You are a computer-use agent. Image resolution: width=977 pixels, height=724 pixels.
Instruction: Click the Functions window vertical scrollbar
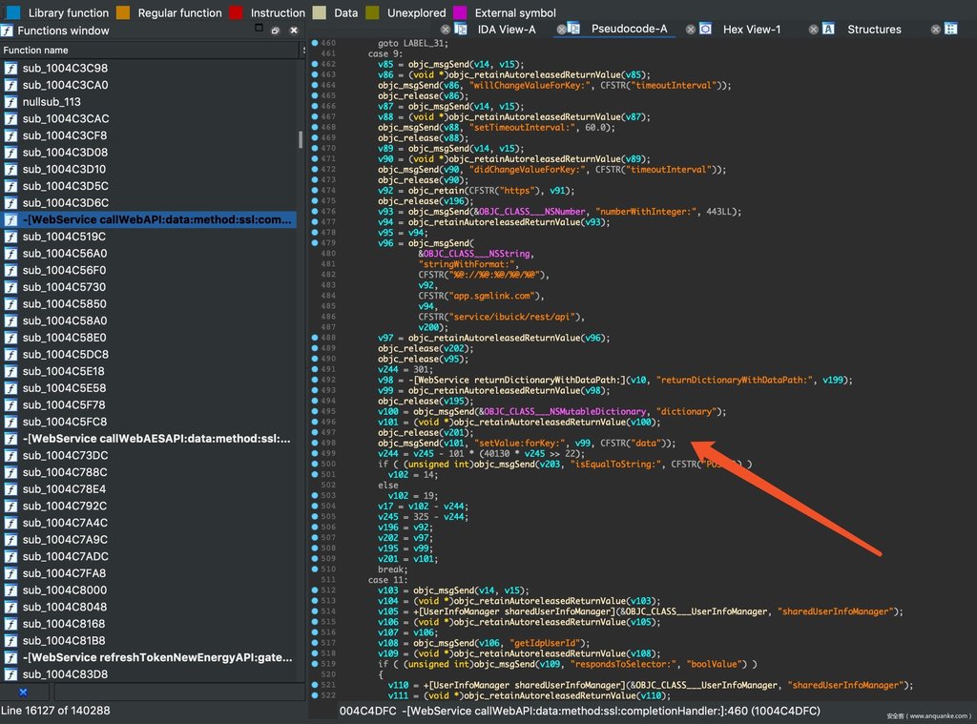tap(300, 139)
